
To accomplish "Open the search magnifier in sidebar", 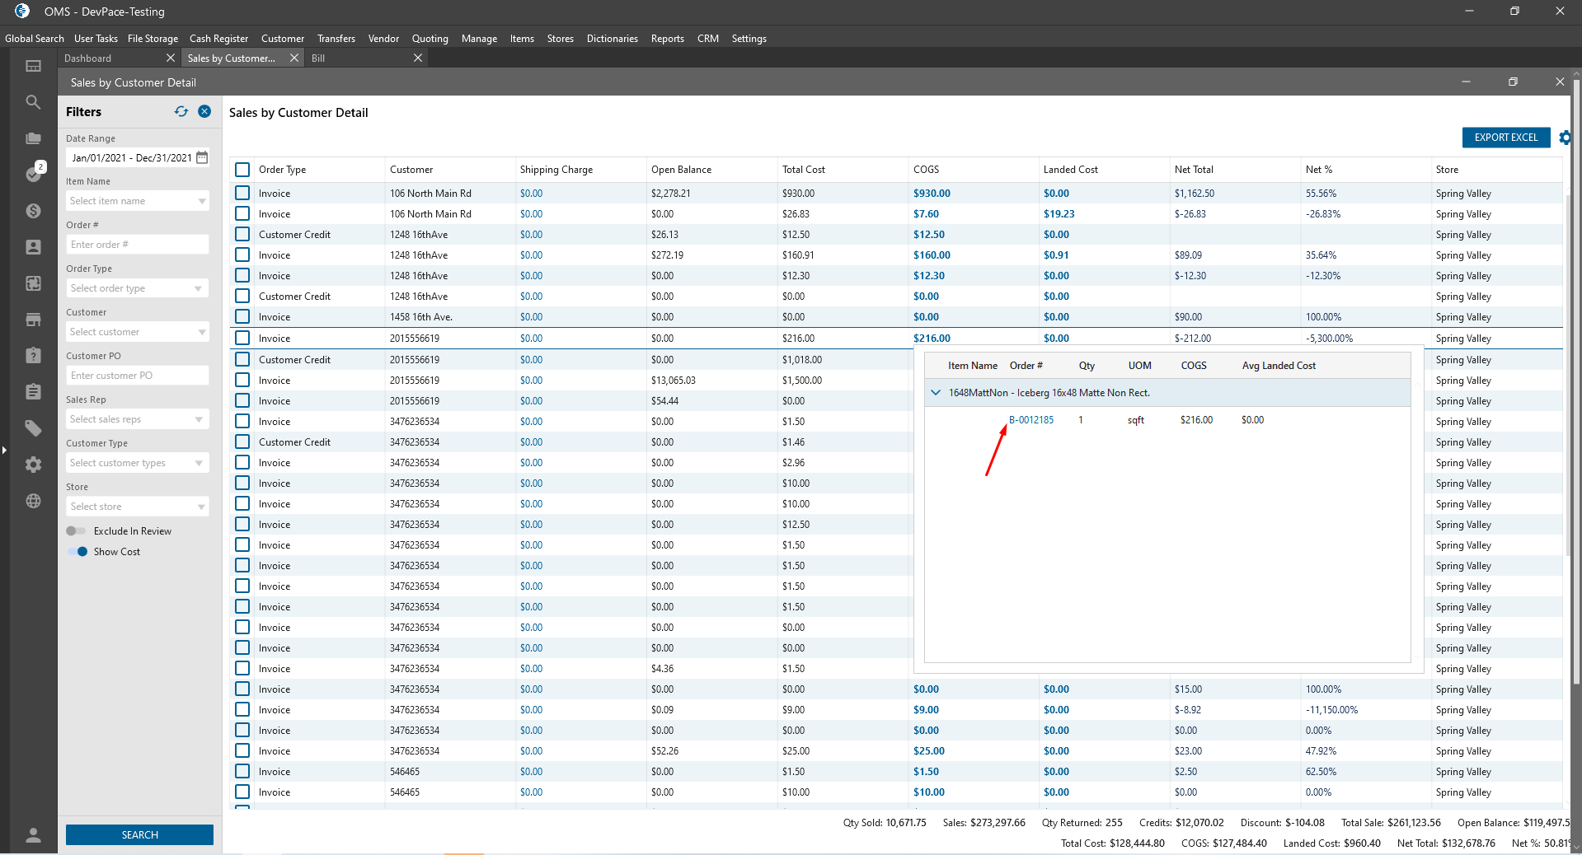I will [33, 102].
